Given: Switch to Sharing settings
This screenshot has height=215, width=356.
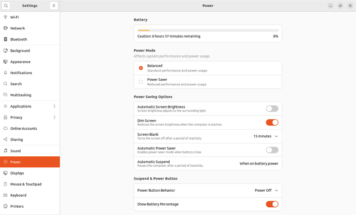Looking at the screenshot, I should click(30, 140).
